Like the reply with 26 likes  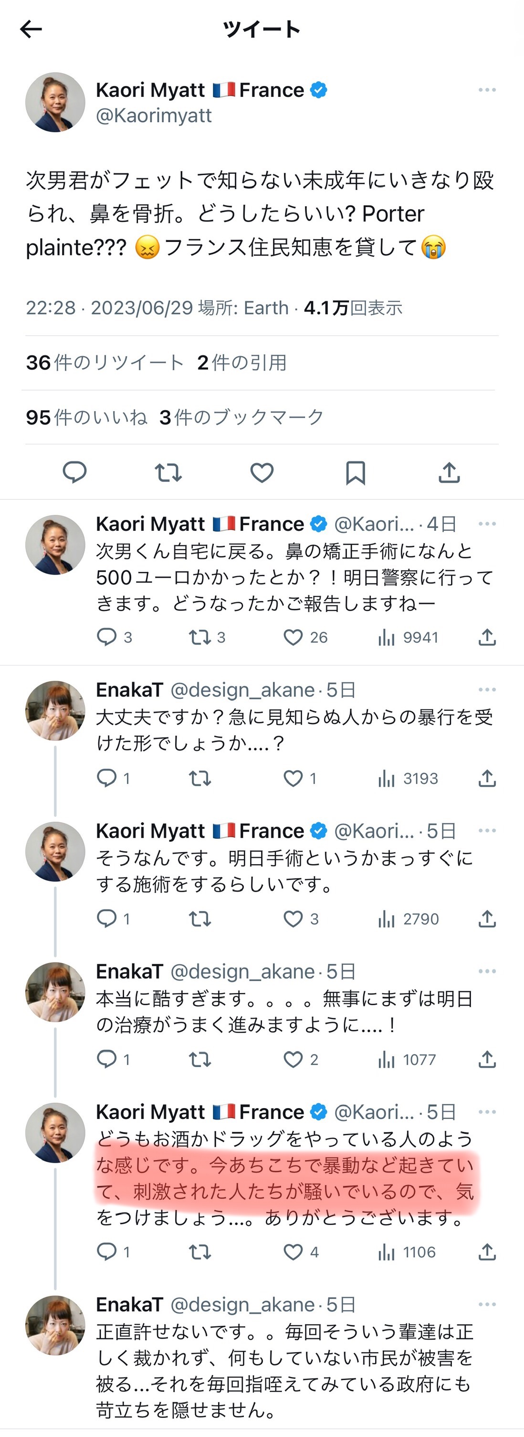pyautogui.click(x=293, y=637)
